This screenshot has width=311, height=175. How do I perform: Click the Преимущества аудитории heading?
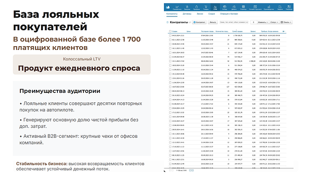[60, 91]
